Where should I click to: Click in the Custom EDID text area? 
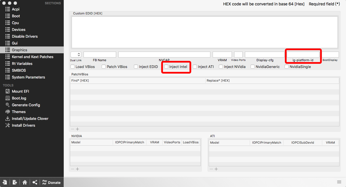click(x=204, y=32)
